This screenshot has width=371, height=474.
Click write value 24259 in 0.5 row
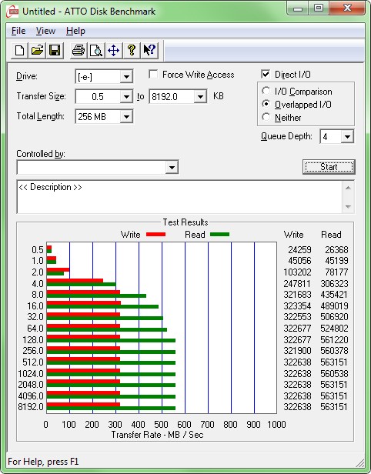(x=299, y=249)
